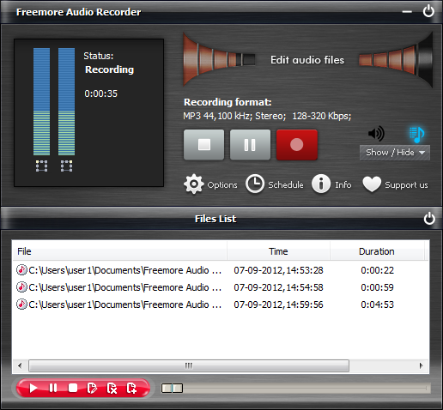Open the Schedule clock icon
The width and height of the screenshot is (443, 410).
255,184
